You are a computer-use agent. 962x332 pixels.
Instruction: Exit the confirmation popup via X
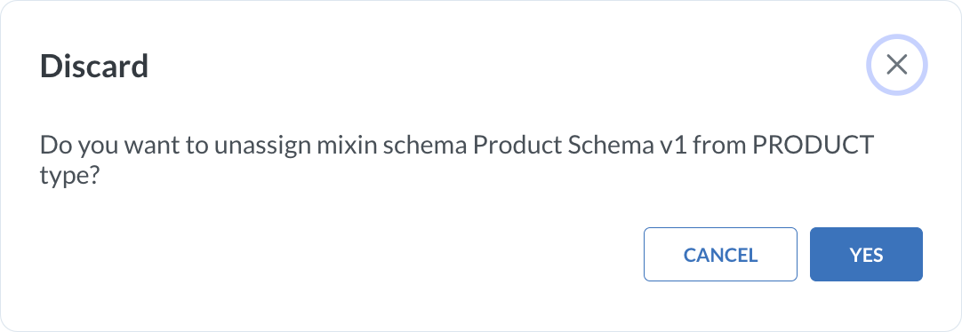(897, 65)
